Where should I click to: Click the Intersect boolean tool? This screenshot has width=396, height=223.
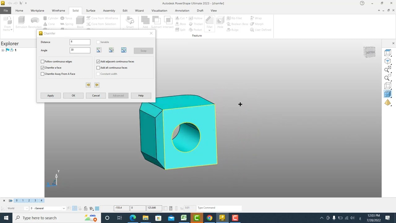[x=168, y=23]
